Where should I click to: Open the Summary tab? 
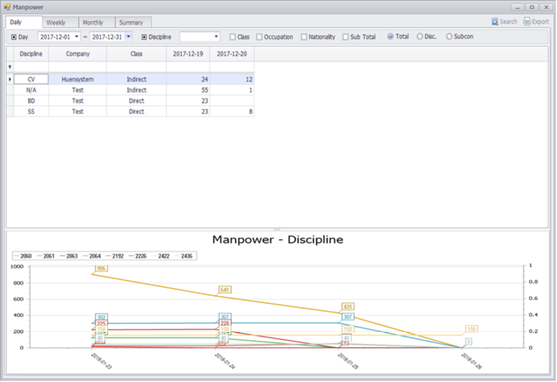tap(131, 22)
